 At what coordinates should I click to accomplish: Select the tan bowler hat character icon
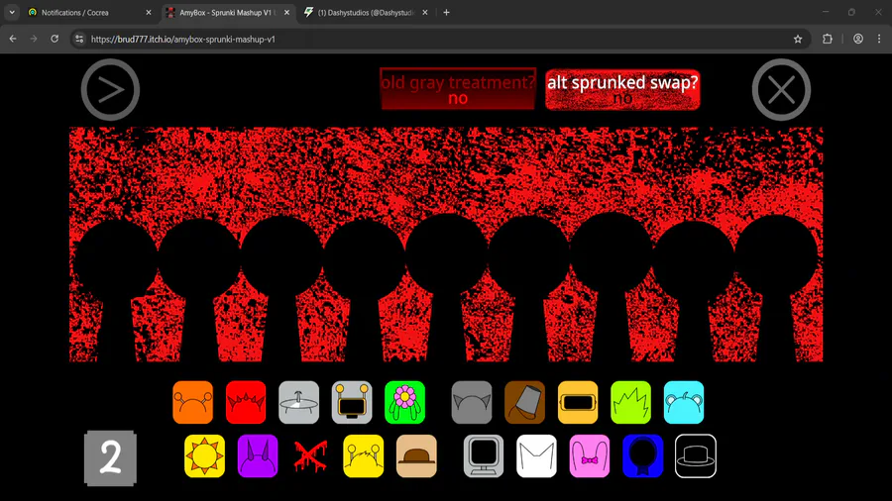[x=416, y=456]
